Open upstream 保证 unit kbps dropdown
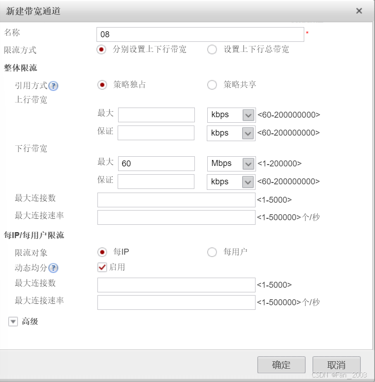Viewport: 375px width, 382px height. coord(231,133)
